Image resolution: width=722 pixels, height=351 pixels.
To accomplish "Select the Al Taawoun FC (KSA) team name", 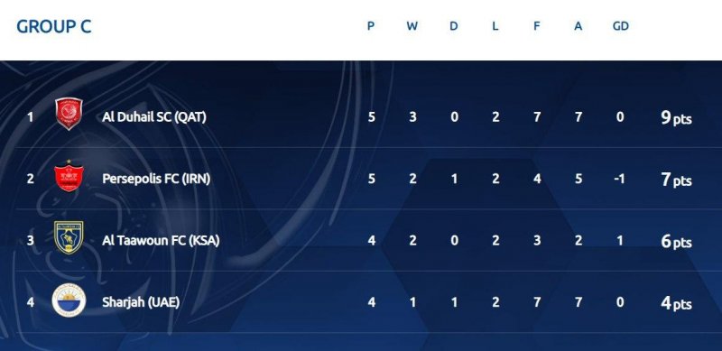I will (x=161, y=240).
